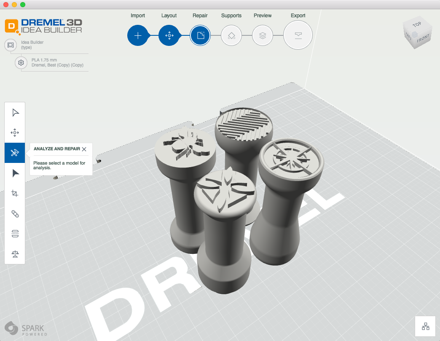Switch to the Preview step

tap(262, 35)
